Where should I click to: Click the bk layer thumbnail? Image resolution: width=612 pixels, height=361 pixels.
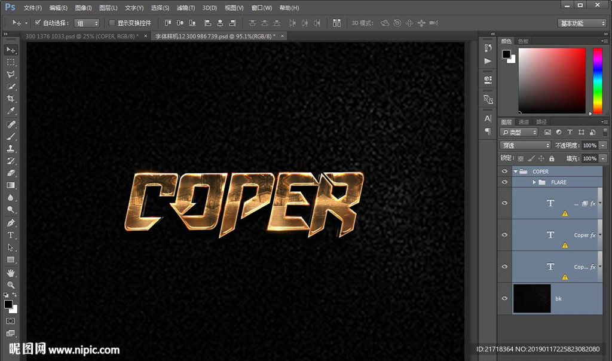pyautogui.click(x=531, y=298)
